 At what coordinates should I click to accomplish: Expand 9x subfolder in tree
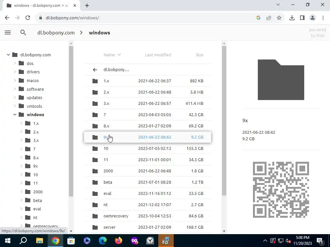(21, 166)
